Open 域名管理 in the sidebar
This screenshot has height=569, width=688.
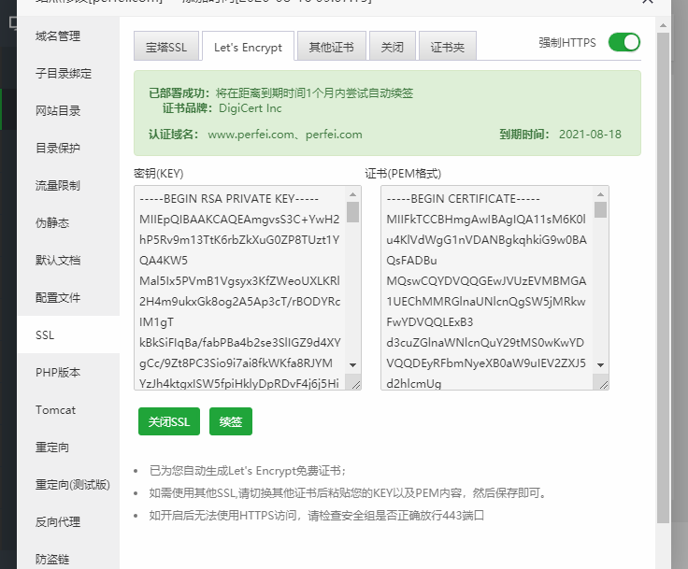68,36
